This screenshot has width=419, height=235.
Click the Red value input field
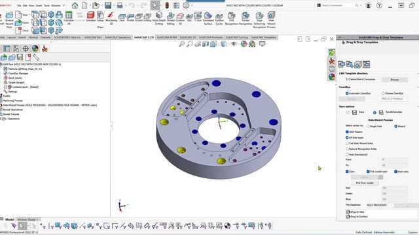click(394, 188)
